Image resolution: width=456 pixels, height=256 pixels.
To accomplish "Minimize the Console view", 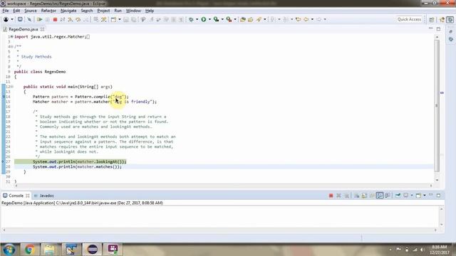I will 430,195.
